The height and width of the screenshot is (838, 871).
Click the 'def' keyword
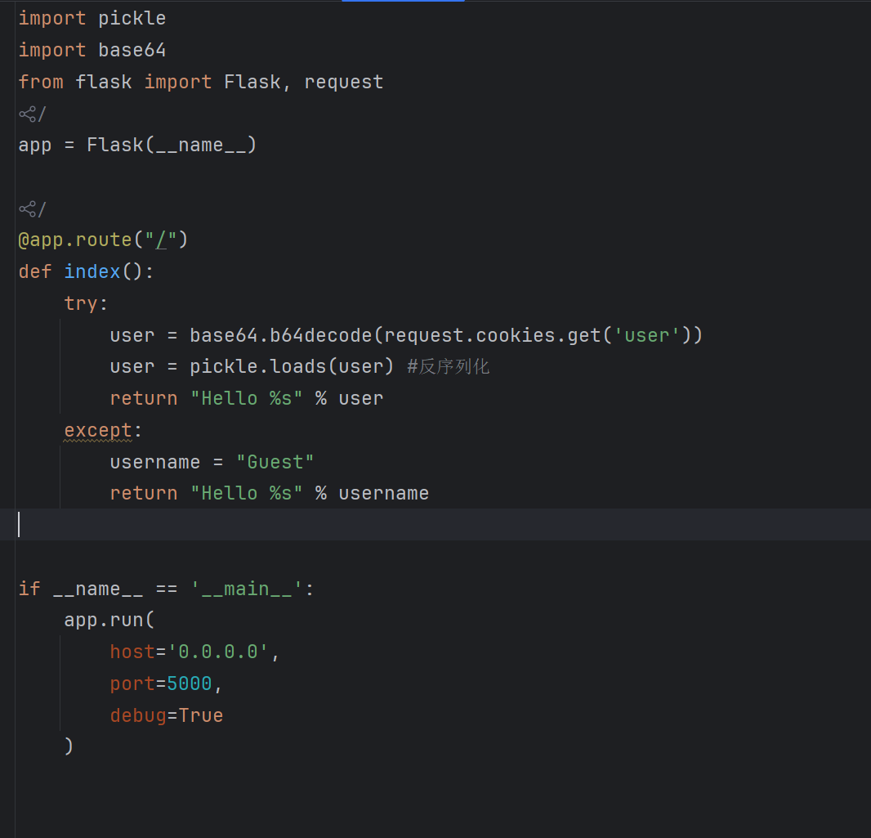[35, 271]
